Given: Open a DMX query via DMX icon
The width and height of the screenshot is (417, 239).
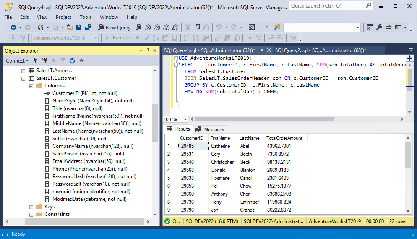Looking at the screenshot, I should tap(157, 27).
